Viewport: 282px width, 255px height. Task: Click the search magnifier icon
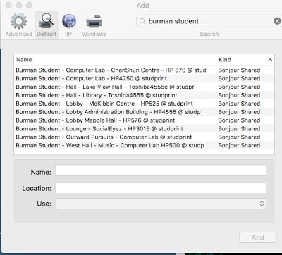point(142,21)
